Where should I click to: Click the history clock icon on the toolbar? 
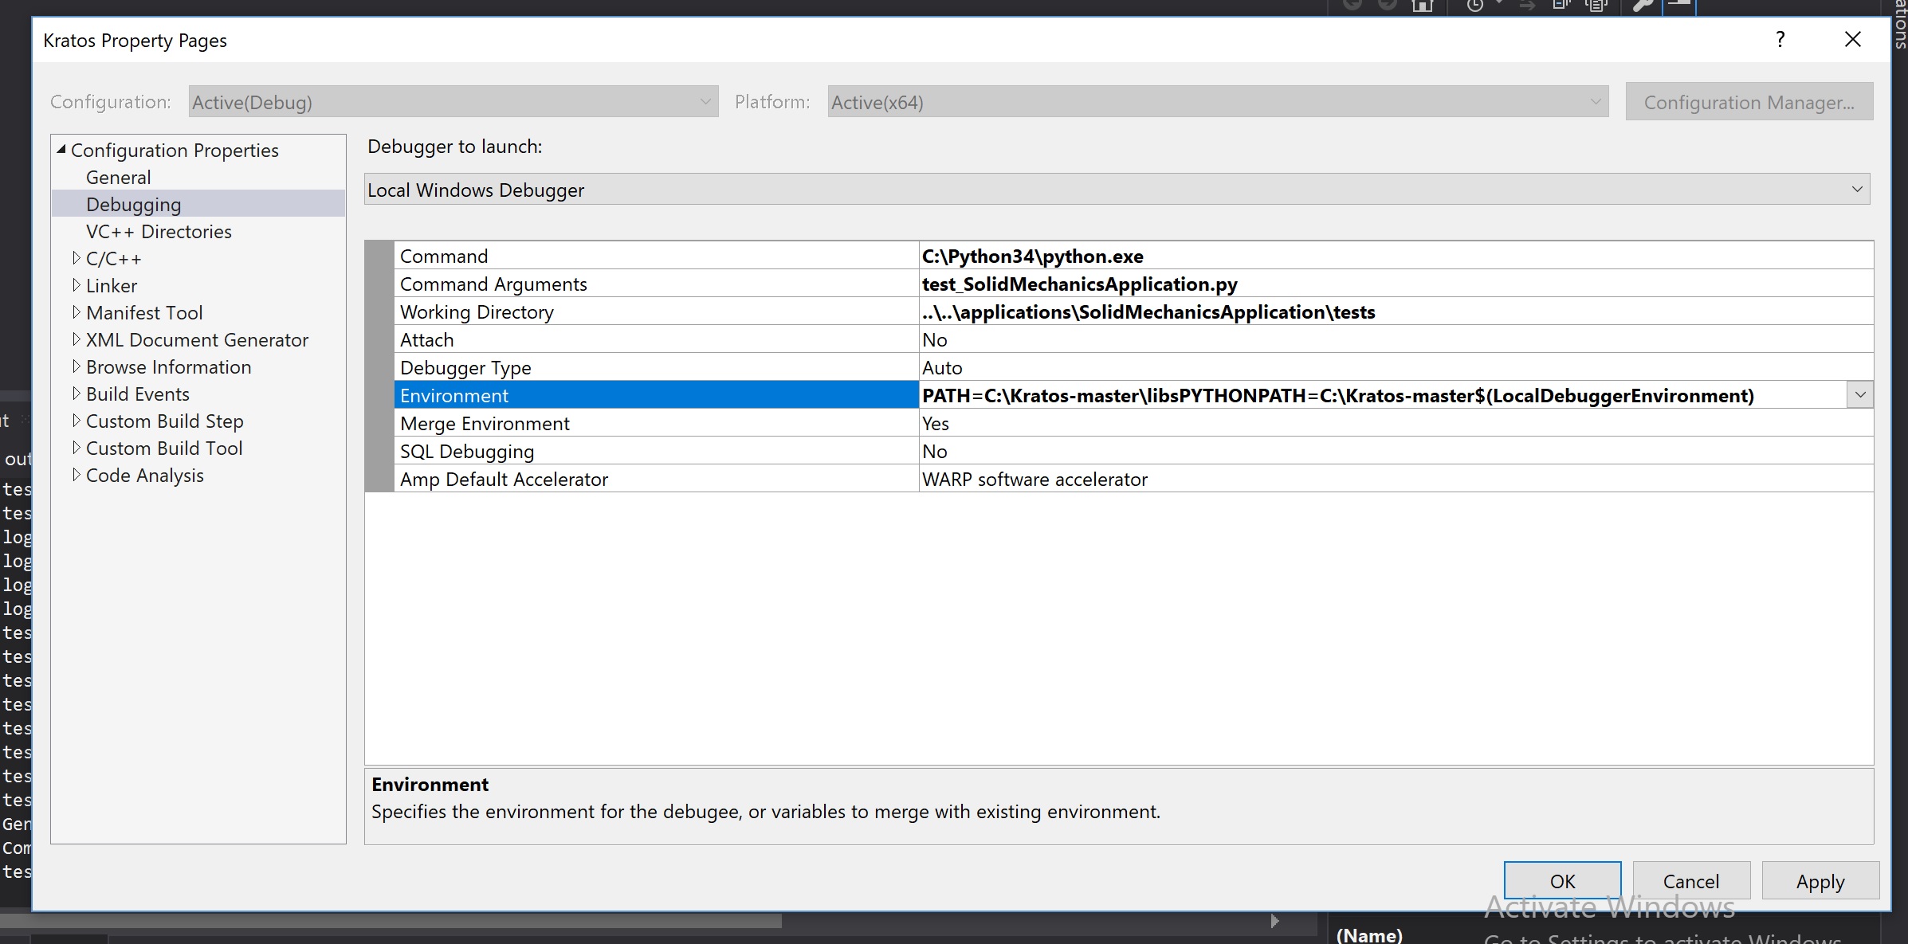[1476, 6]
